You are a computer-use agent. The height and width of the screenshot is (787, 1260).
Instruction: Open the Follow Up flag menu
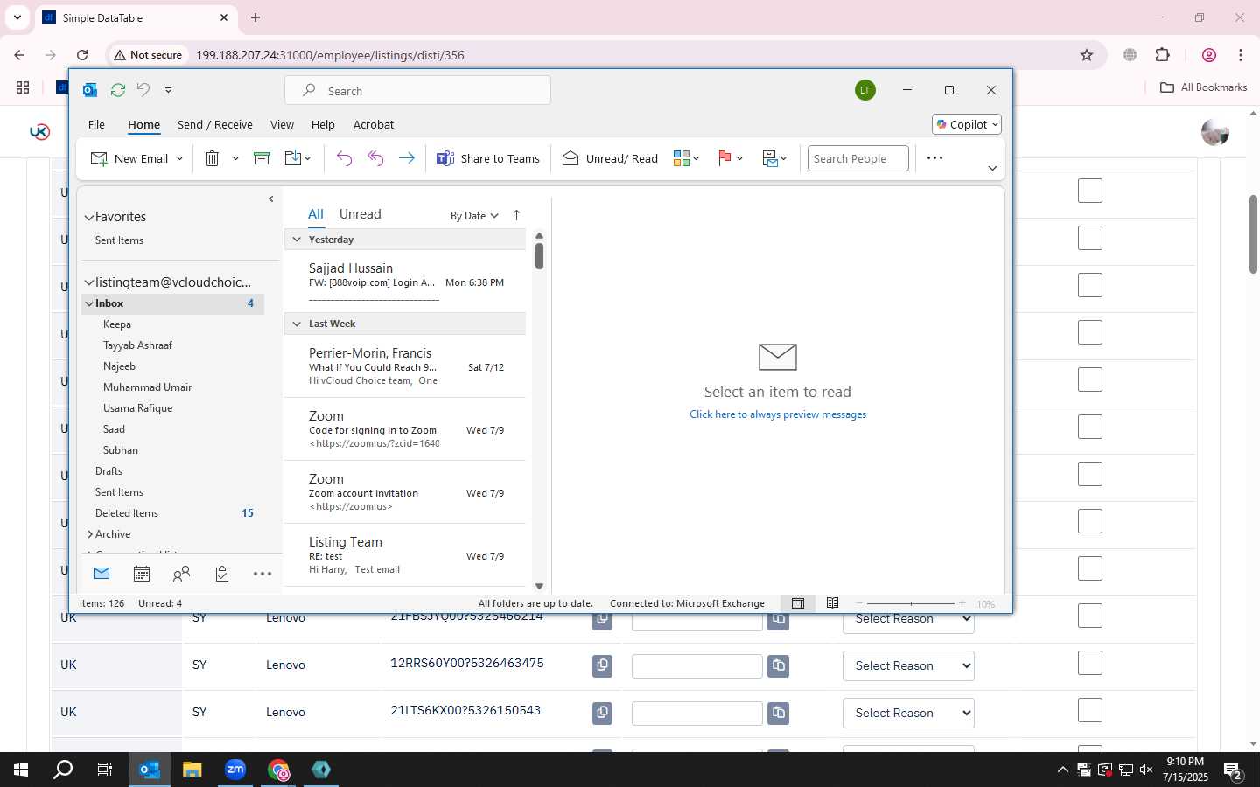(x=730, y=158)
